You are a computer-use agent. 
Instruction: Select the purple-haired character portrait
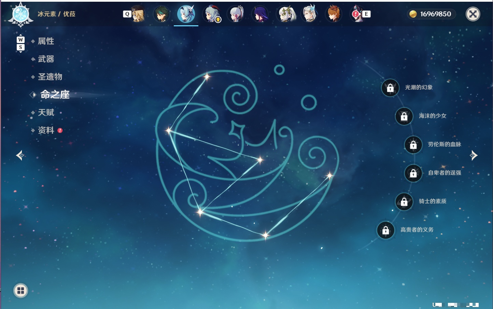[x=260, y=14]
